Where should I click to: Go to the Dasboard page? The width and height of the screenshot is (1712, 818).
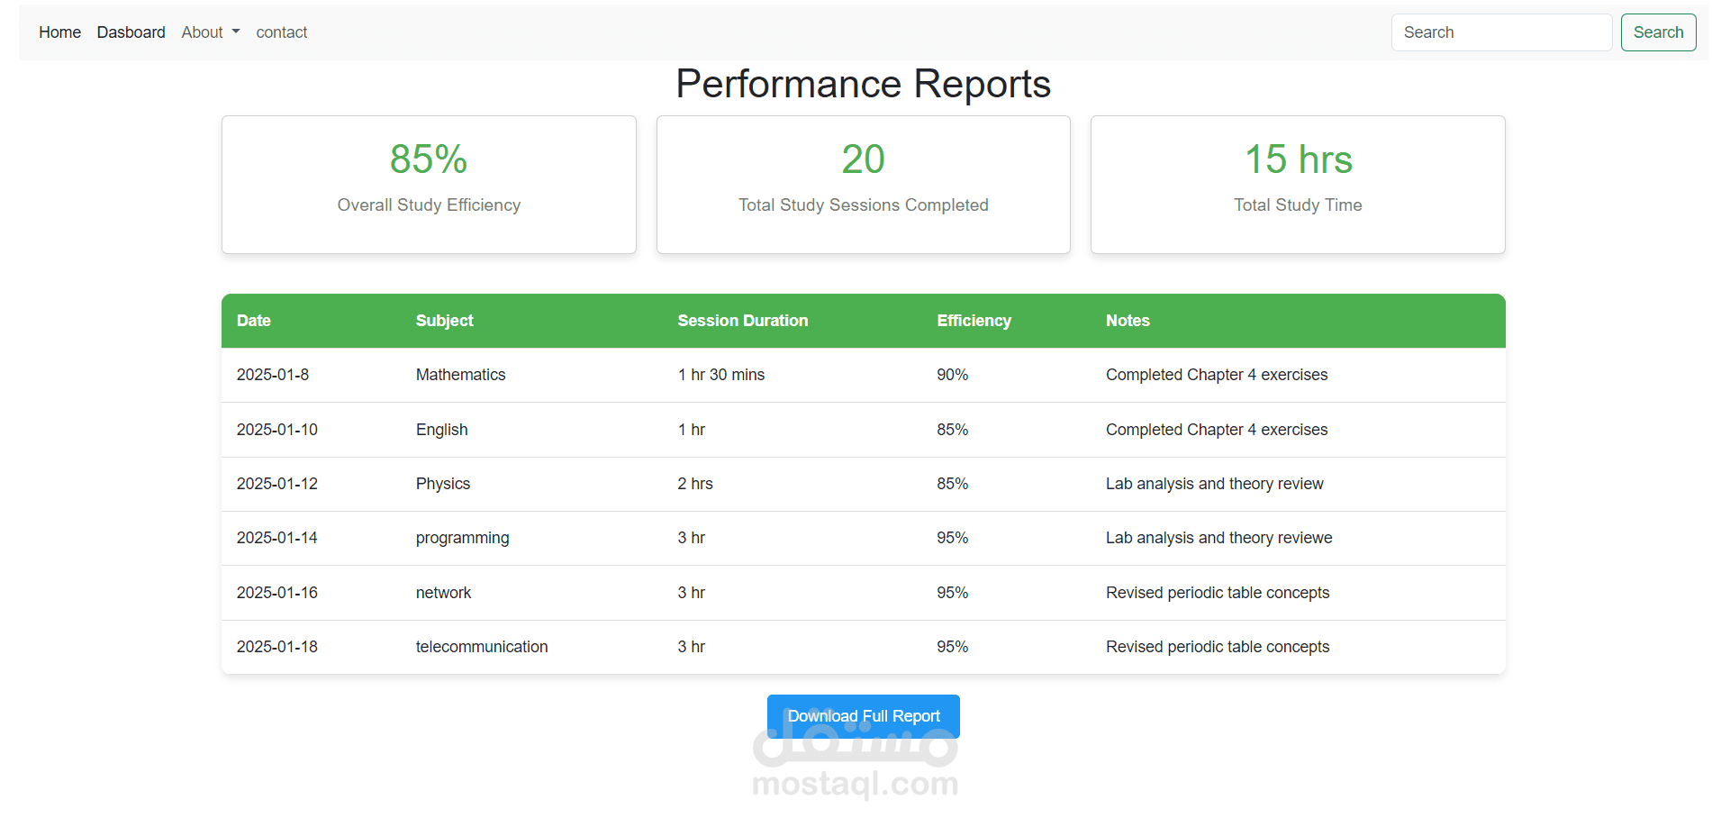pyautogui.click(x=131, y=32)
